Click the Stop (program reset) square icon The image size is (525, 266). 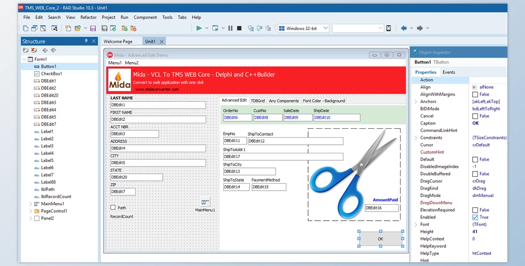pyautogui.click(x=239, y=28)
